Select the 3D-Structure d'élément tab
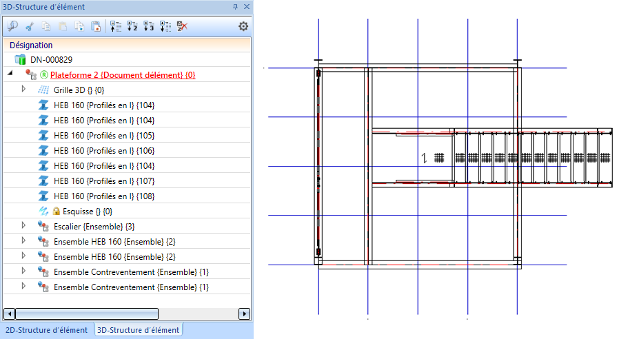This screenshot has height=339, width=619. pos(138,330)
